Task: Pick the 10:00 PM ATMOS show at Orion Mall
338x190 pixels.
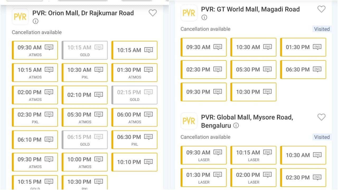Action: 85,162
